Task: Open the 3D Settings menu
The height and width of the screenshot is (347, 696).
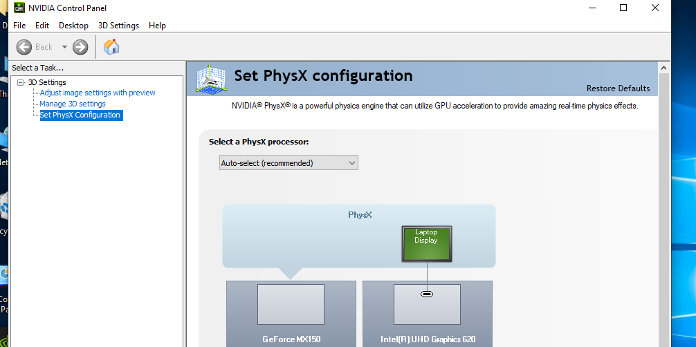Action: [118, 26]
